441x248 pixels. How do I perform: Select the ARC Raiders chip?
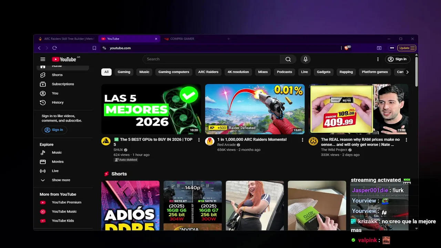point(208,72)
